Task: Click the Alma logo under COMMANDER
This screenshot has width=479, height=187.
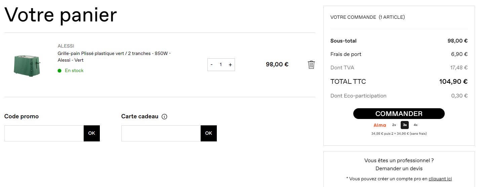Action: click(x=380, y=125)
